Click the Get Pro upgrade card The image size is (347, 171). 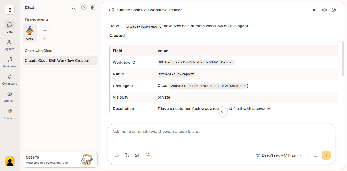[x=60, y=160]
